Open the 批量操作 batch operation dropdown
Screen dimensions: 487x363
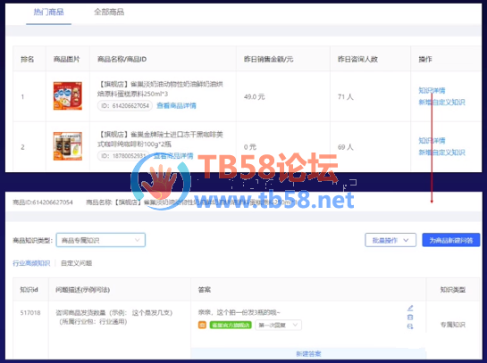click(x=390, y=240)
